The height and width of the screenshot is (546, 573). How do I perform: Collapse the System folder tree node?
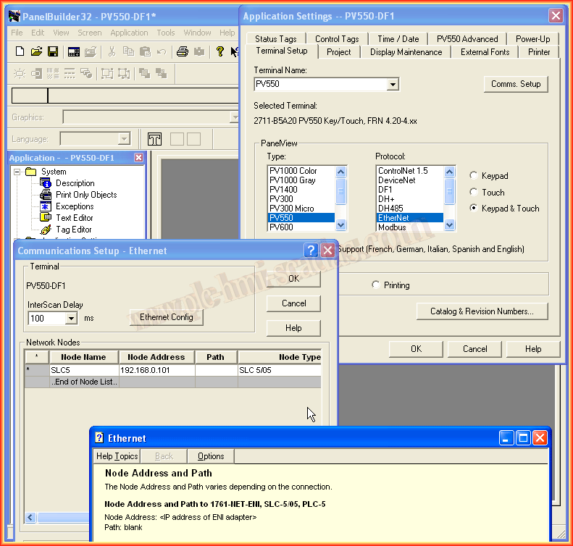[x=17, y=172]
